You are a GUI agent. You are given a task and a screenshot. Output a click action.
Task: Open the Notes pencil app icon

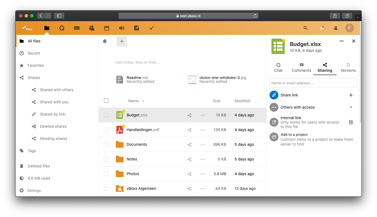[x=137, y=28]
